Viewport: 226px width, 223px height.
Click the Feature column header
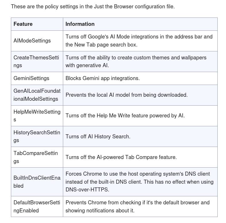point(23,24)
